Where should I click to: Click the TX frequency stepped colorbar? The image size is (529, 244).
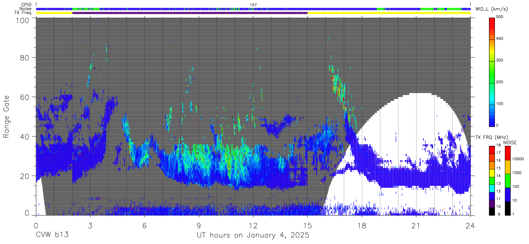point(492,180)
